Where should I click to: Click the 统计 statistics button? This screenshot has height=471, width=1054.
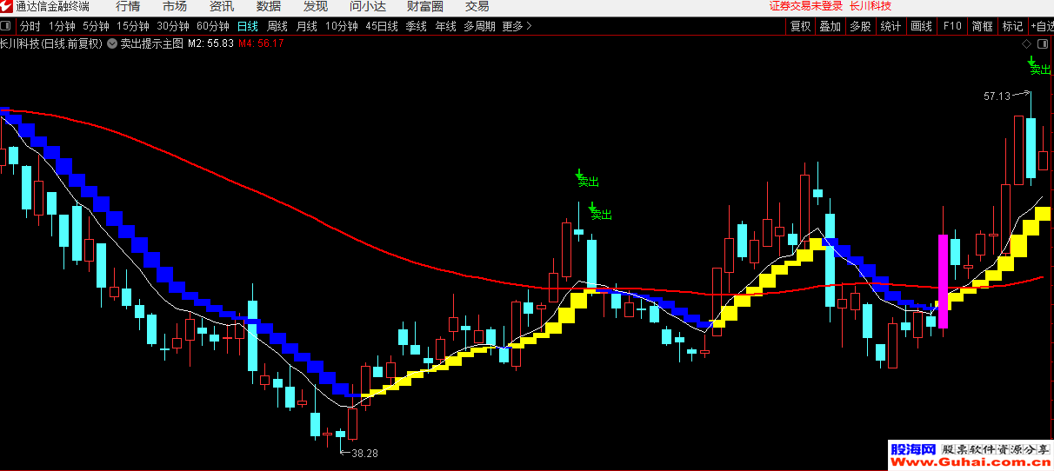click(891, 26)
